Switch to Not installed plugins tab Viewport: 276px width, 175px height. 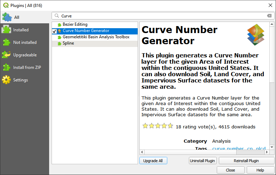point(24,42)
